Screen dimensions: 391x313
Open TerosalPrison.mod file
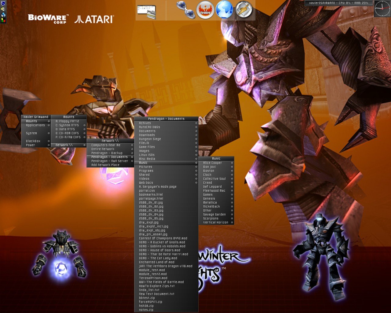click(166, 278)
